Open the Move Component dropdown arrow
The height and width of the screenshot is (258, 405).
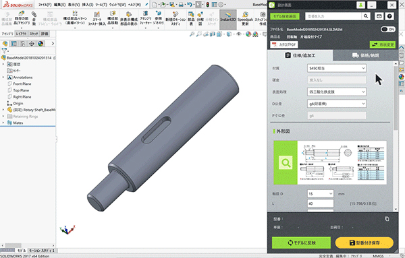tap(113, 28)
